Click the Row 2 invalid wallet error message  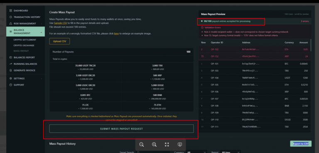246,32
